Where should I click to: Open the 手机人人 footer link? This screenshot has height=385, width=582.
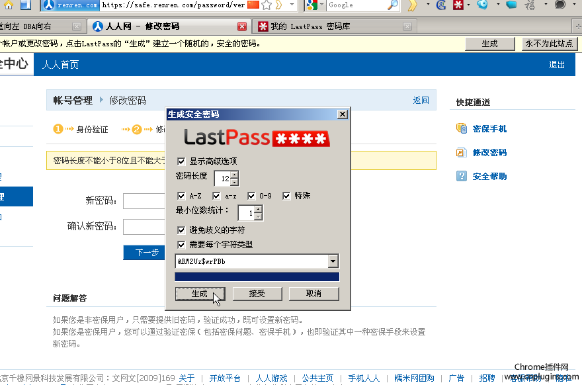pyautogui.click(x=364, y=378)
